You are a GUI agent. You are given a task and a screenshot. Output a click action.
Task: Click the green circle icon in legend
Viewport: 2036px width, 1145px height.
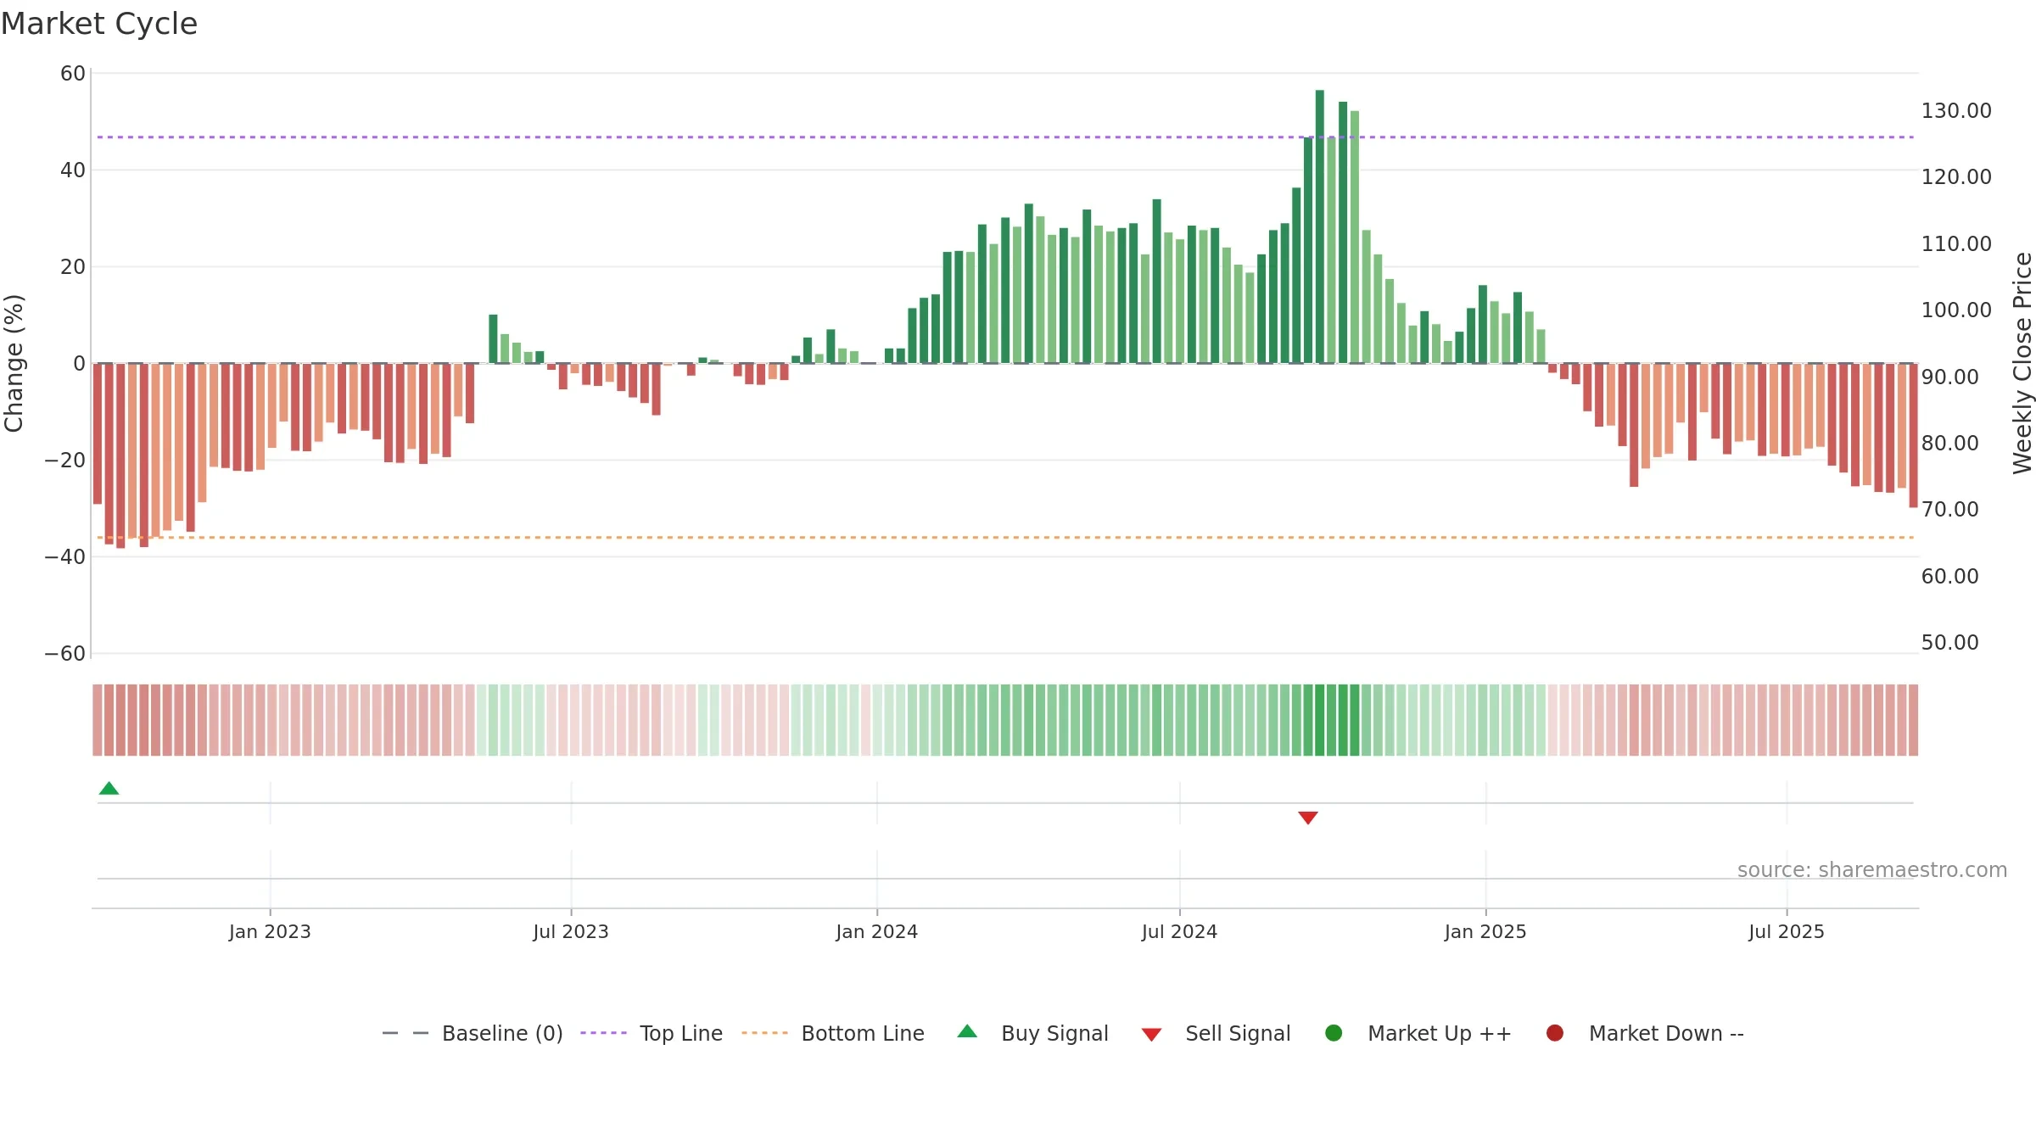tap(1334, 1033)
